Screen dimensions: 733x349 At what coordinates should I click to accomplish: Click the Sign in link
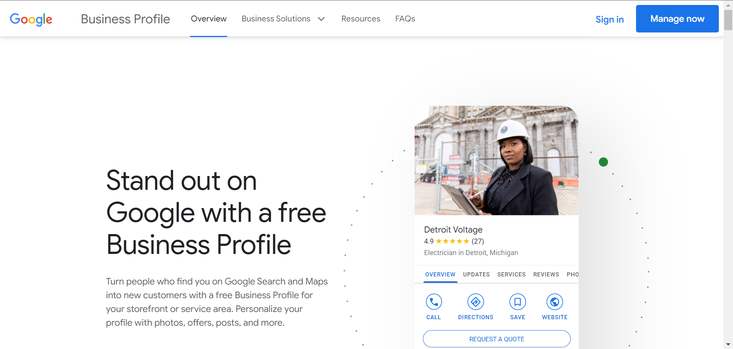(x=609, y=19)
